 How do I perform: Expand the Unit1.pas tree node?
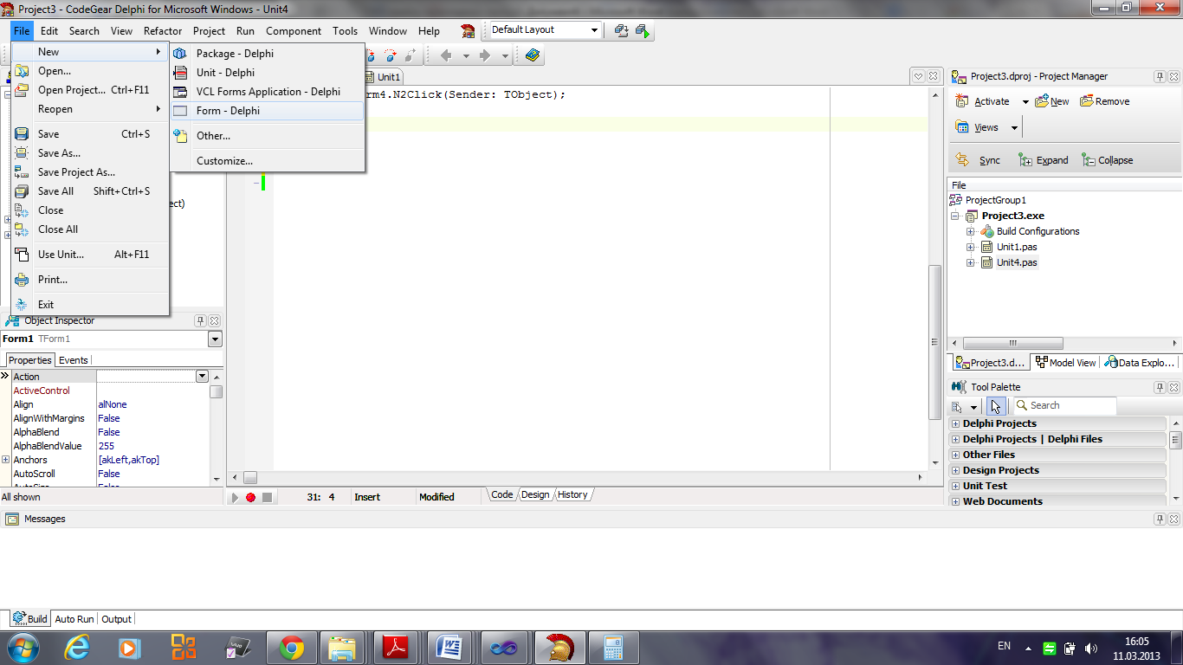coord(971,247)
